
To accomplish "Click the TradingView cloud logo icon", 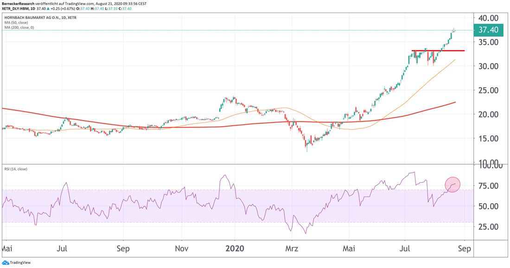I will coord(5,263).
